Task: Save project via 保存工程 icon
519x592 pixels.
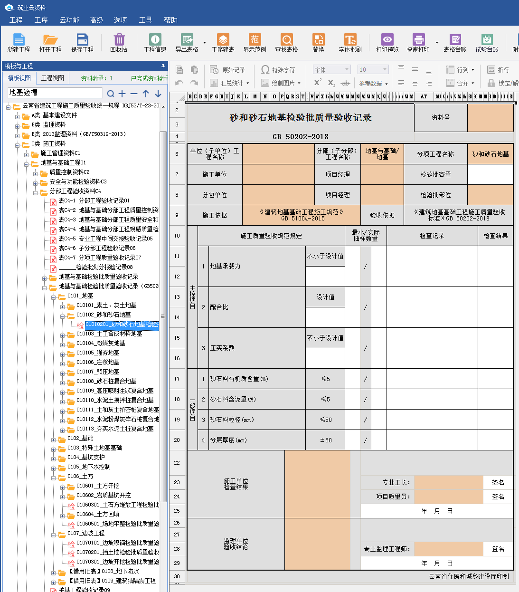Action: (x=82, y=43)
